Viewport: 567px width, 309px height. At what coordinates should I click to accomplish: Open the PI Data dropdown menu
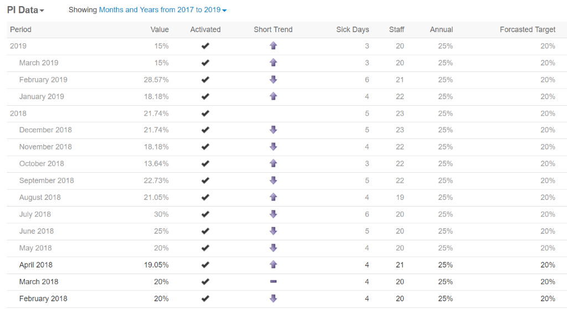click(x=25, y=10)
